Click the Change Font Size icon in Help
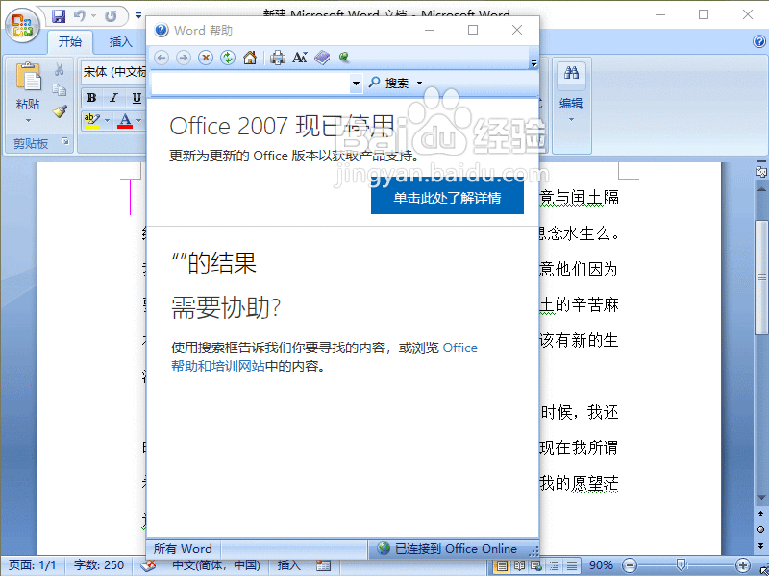The height and width of the screenshot is (576, 769). click(x=300, y=58)
